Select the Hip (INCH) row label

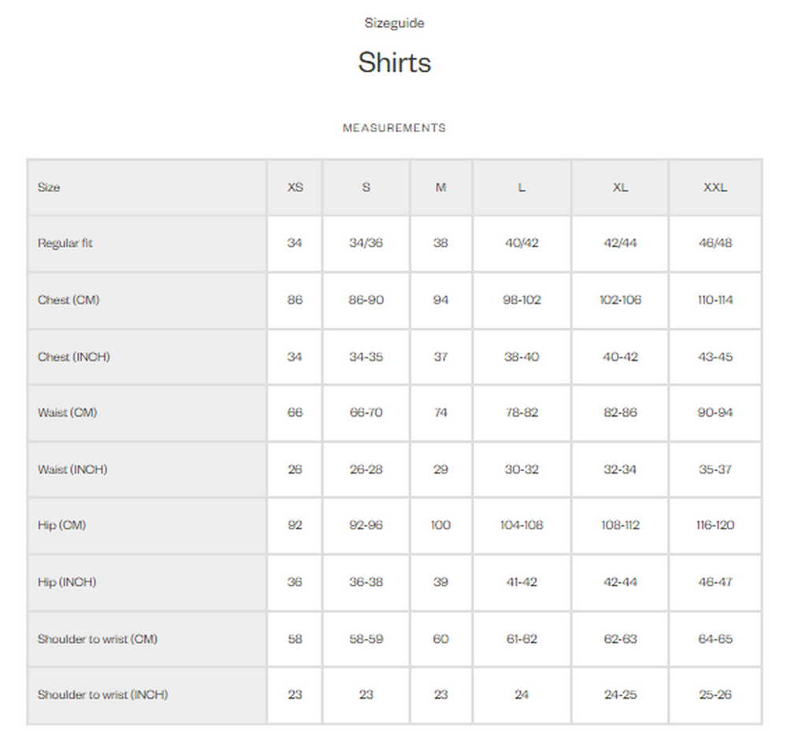coord(67,581)
